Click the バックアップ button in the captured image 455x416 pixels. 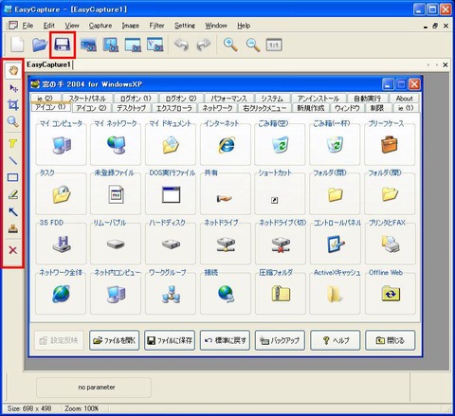[x=280, y=340]
